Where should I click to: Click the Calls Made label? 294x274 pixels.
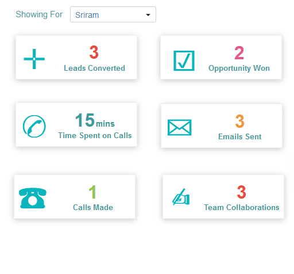[x=93, y=207]
